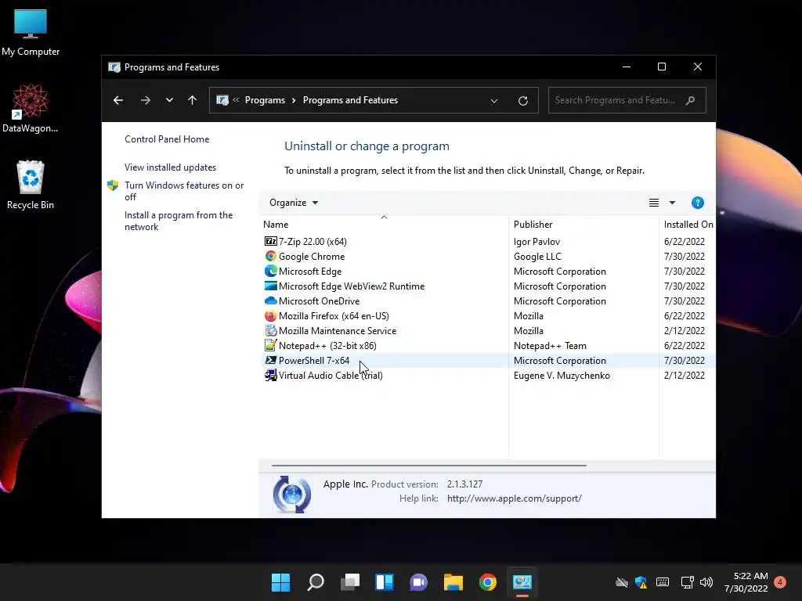Expand the address bar history dropdown
This screenshot has height=601, width=802.
pos(494,101)
